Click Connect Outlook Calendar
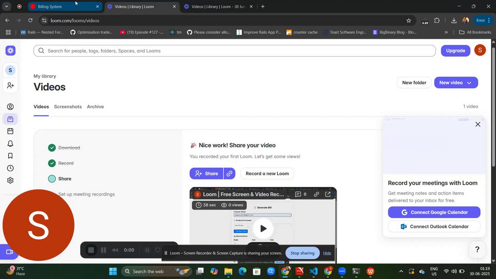This screenshot has height=279, width=496. tap(434, 227)
